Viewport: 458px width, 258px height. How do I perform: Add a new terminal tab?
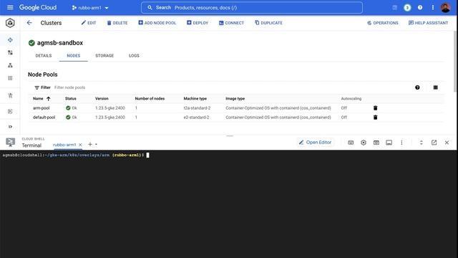[90, 144]
